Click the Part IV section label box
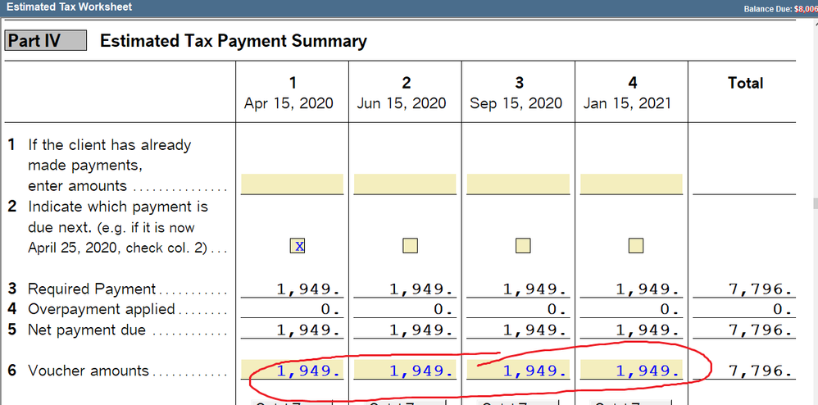818x405 pixels. point(45,41)
